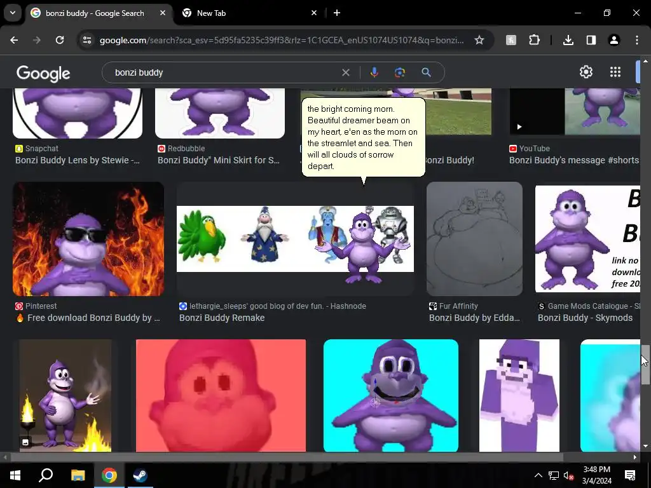Viewport: 651px width, 488px height.
Task: Open Windows taskbar search
Action: pos(46,475)
